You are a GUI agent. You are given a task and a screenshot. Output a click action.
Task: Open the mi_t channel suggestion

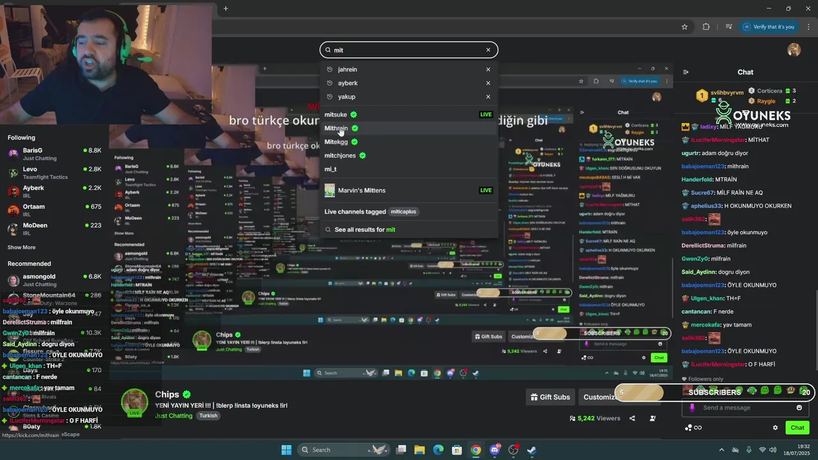409,169
